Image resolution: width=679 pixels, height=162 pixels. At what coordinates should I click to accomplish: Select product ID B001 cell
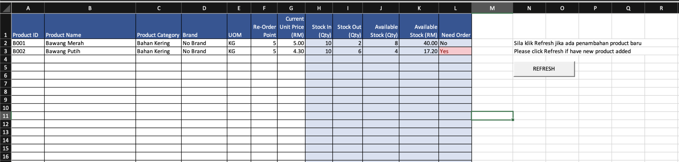(x=28, y=43)
